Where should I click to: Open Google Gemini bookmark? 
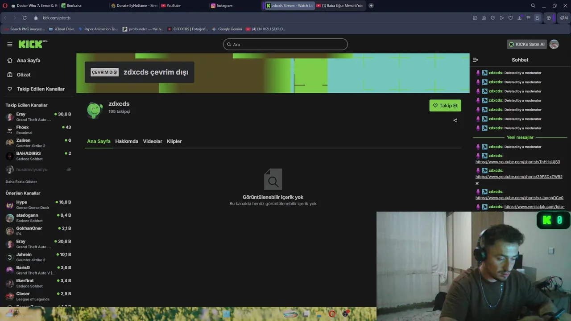pyautogui.click(x=227, y=29)
